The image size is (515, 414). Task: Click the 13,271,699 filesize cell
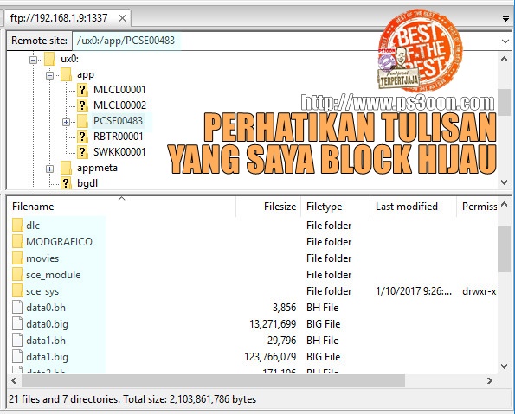pyautogui.click(x=273, y=324)
